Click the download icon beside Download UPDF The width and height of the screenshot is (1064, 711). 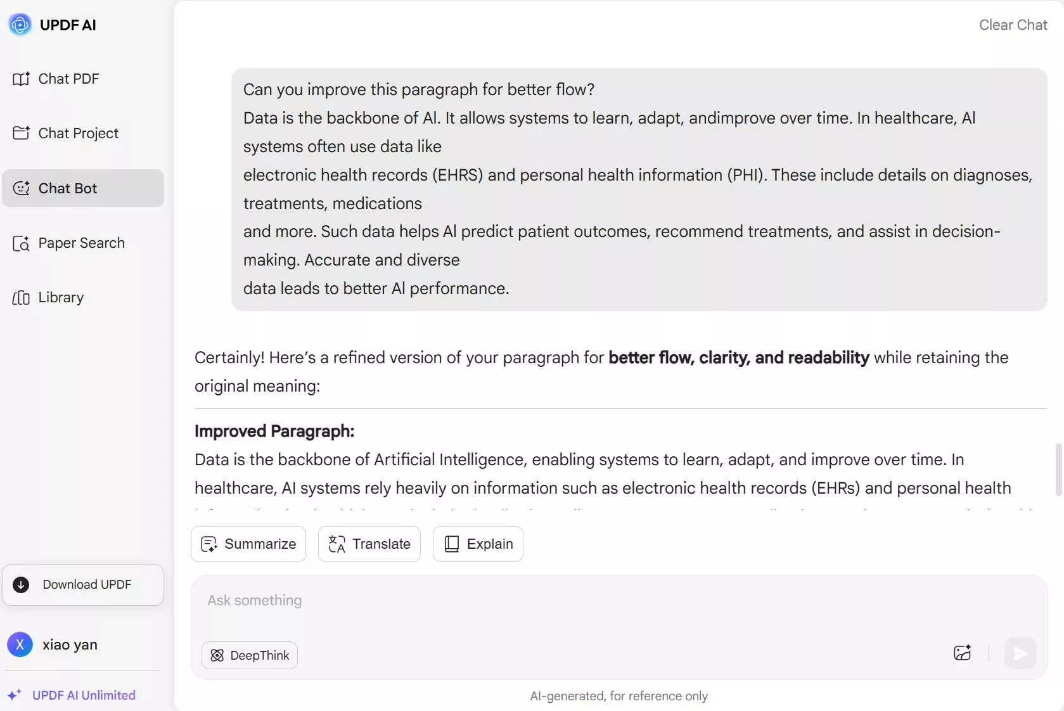[20, 585]
